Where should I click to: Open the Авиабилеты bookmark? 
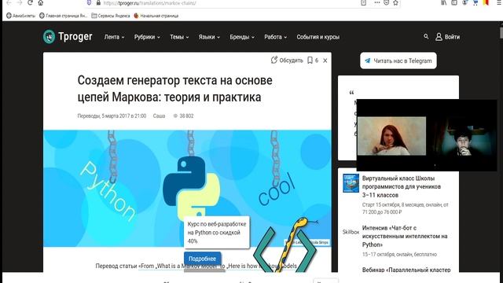pyautogui.click(x=21, y=16)
